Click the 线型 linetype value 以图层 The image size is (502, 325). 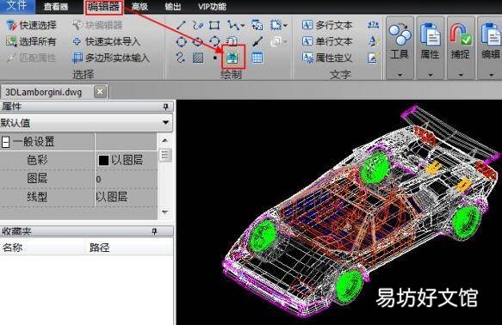click(111, 197)
